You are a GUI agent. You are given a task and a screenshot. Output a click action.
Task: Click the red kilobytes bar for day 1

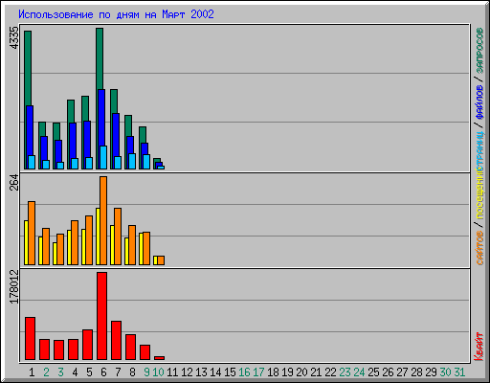pyautogui.click(x=30, y=338)
